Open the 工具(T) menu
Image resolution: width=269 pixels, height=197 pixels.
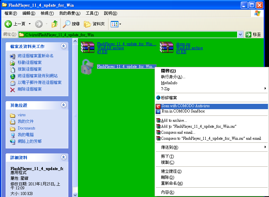92,13
